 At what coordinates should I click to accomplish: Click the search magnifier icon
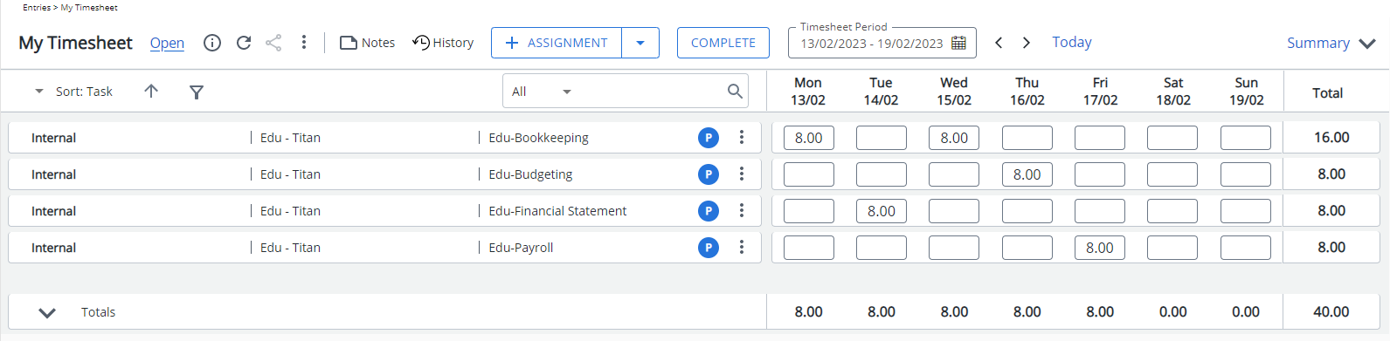(735, 91)
